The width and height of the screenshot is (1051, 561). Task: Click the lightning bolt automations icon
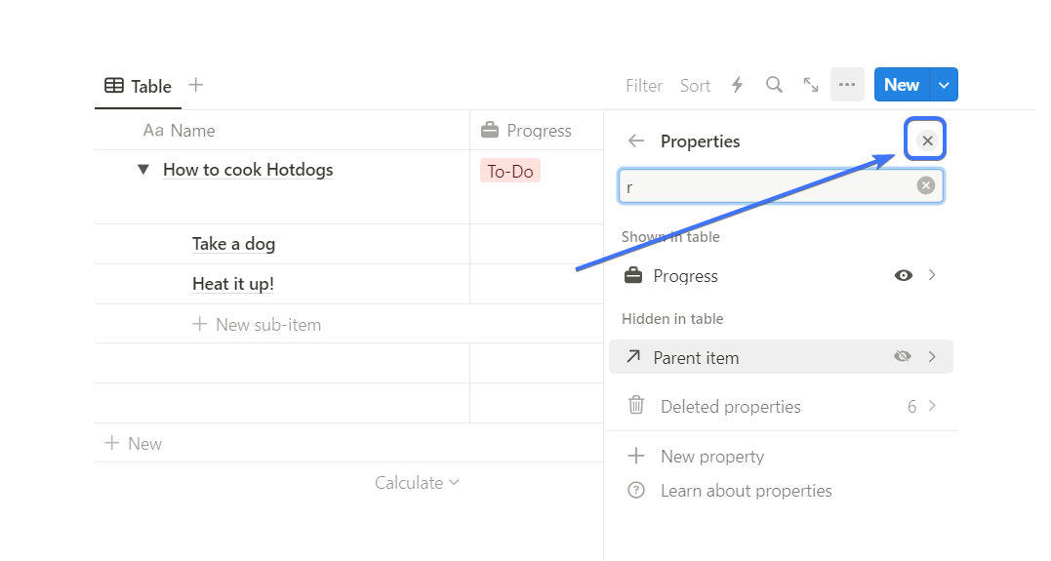click(x=738, y=85)
